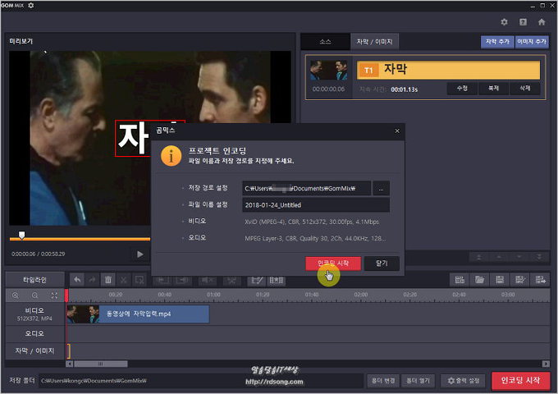Click the preview seek bar handle
This screenshot has height=394, width=558.
click(21, 236)
